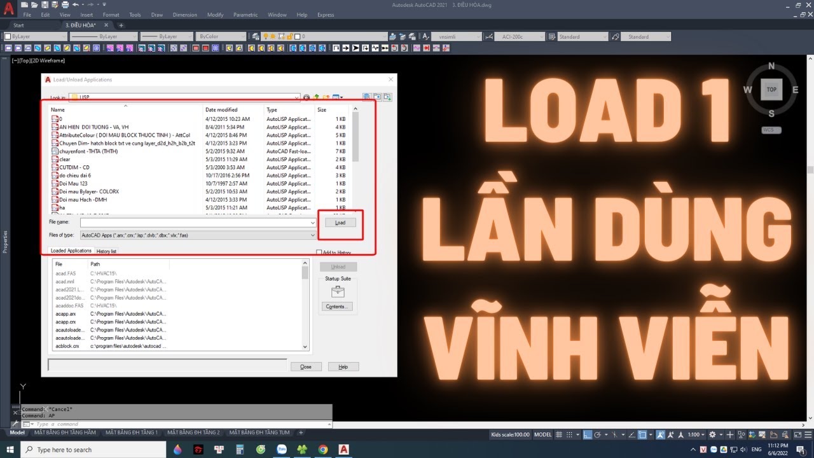Open the Express menu
This screenshot has width=814, height=458.
pos(326,15)
